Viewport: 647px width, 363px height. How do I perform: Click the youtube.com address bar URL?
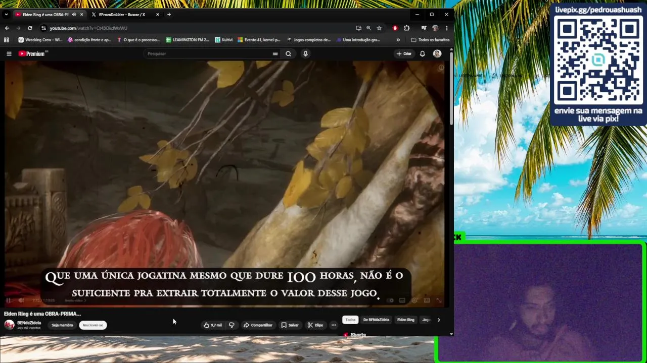pos(88,28)
